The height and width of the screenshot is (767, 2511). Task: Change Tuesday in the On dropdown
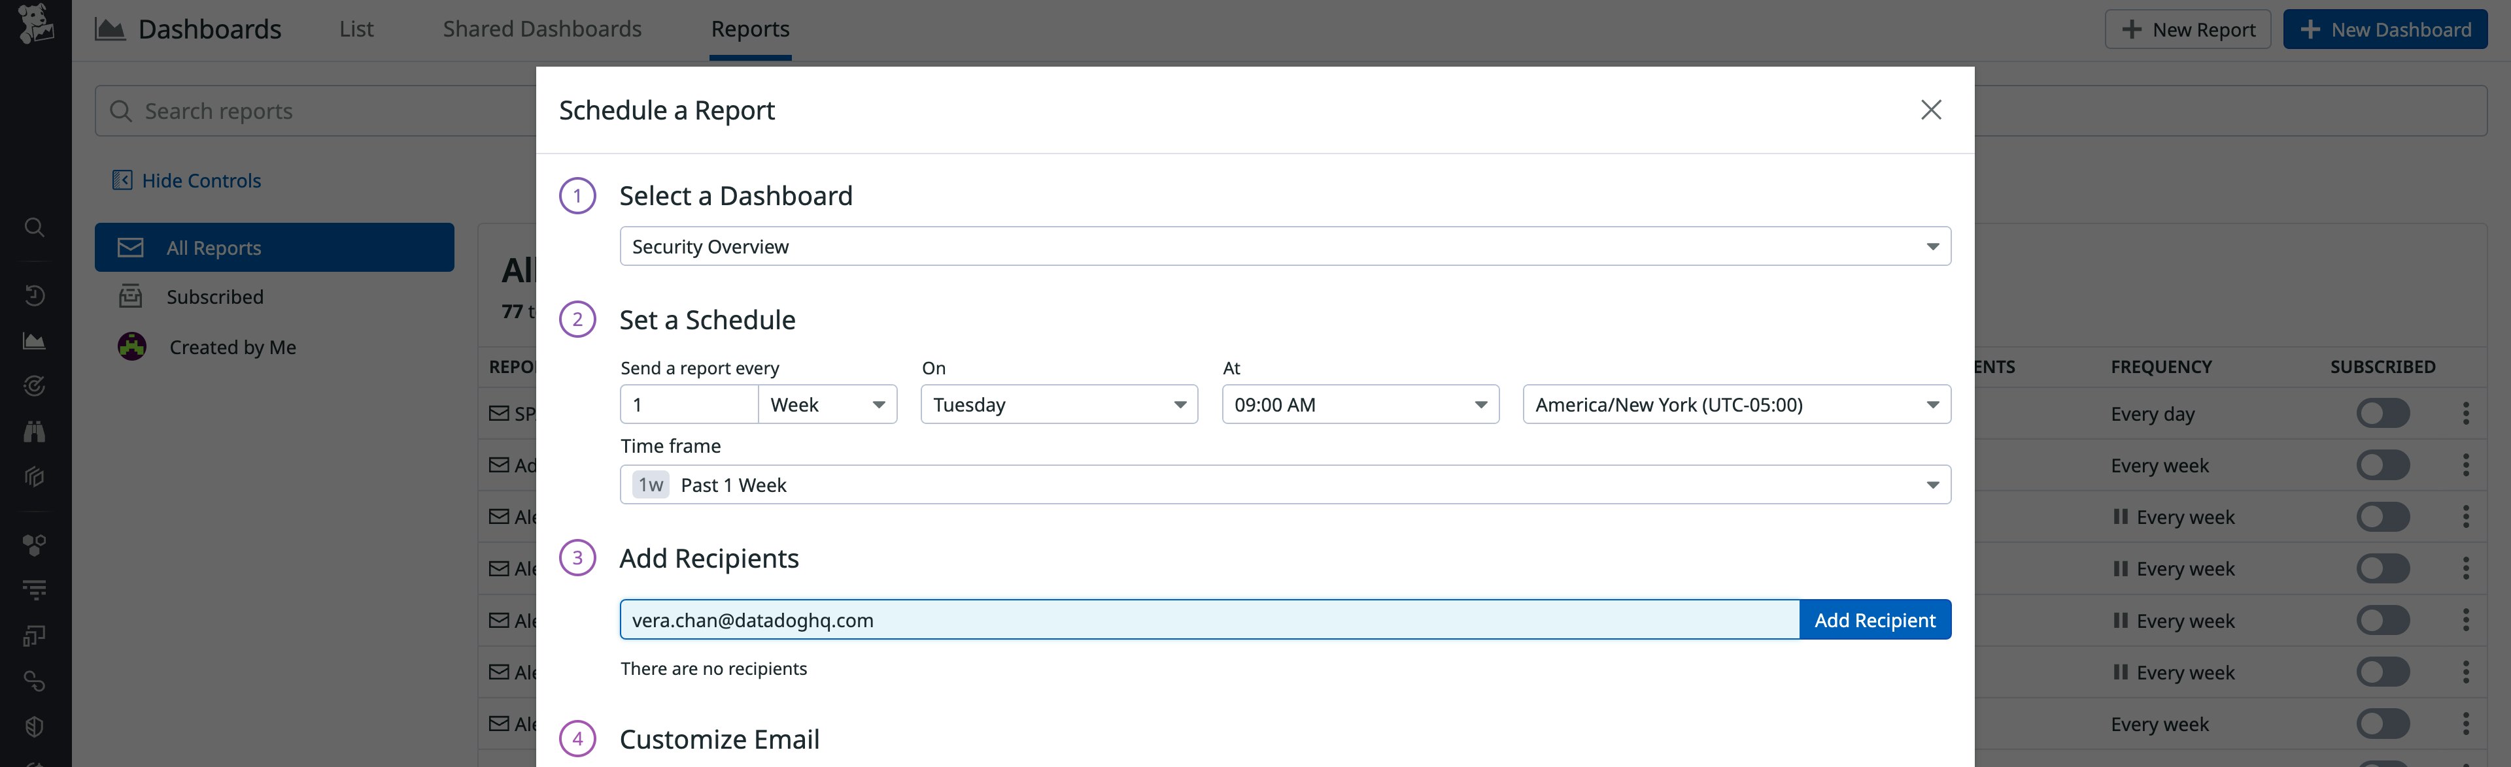1059,404
